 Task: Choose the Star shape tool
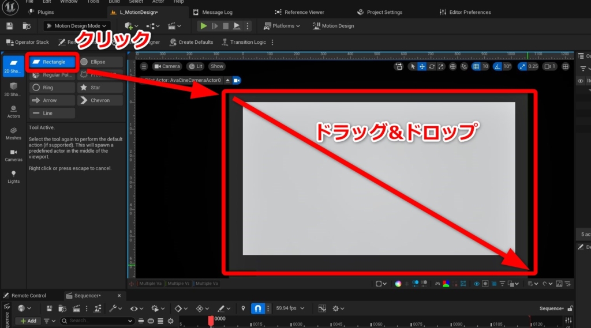100,88
